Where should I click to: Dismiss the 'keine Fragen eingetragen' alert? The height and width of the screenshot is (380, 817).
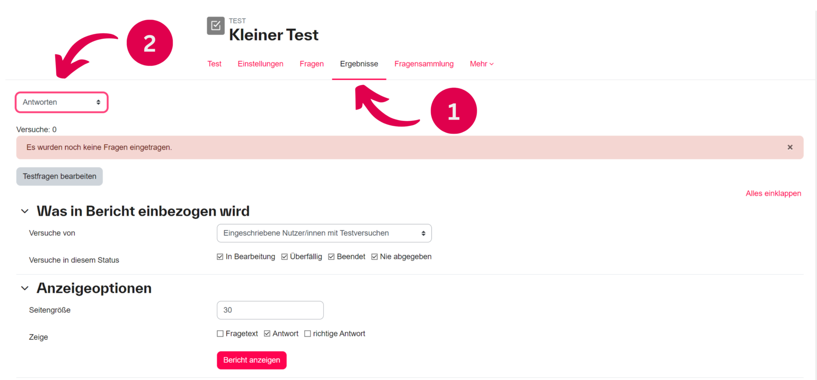pos(790,147)
